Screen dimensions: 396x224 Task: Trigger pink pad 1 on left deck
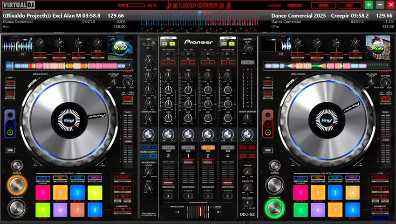(x=43, y=192)
